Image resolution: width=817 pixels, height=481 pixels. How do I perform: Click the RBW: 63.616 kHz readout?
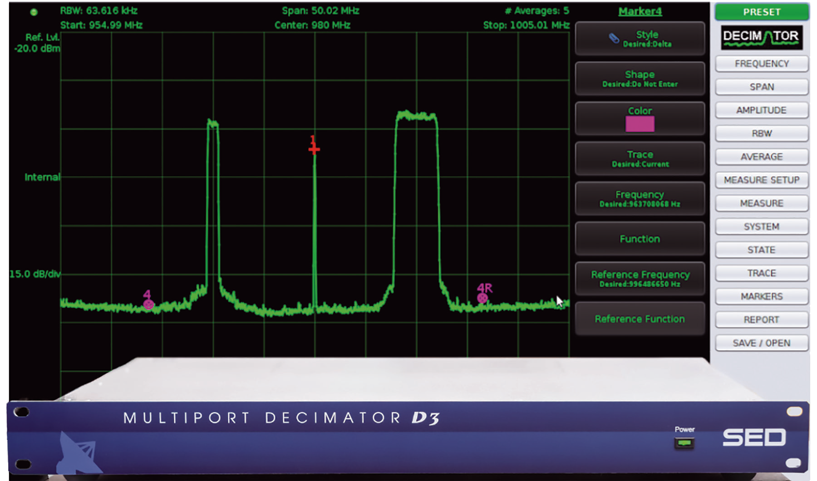(99, 10)
